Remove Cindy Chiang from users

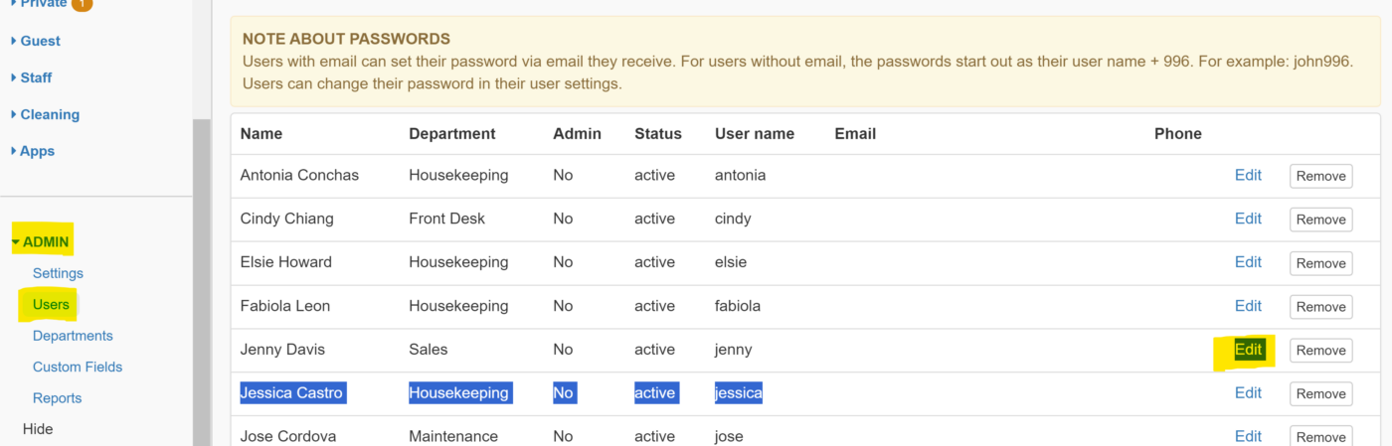point(1320,220)
